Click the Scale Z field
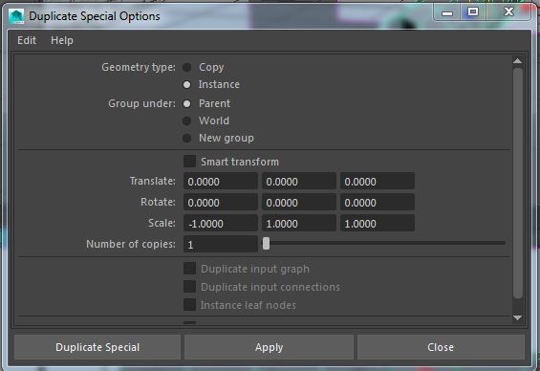 [378, 223]
